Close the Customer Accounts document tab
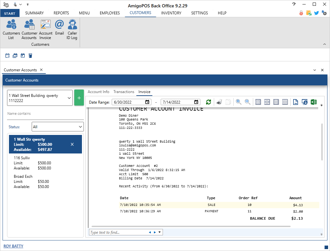This screenshot has height=251, width=330. pyautogui.click(x=41, y=70)
